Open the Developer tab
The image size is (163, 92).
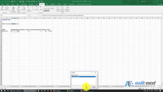click(53, 4)
